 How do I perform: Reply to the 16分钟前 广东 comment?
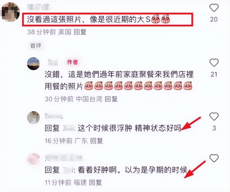(96, 141)
